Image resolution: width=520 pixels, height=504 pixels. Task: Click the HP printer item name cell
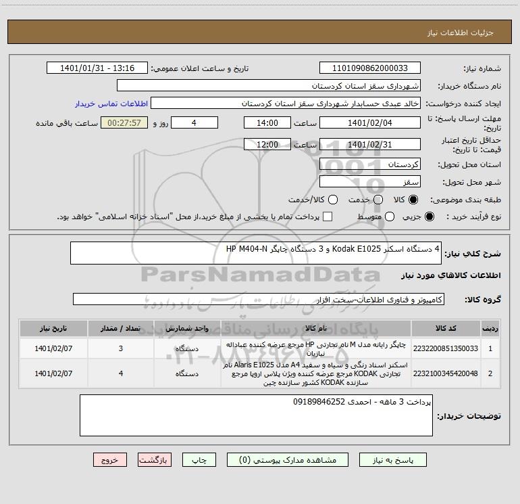[x=316, y=348]
